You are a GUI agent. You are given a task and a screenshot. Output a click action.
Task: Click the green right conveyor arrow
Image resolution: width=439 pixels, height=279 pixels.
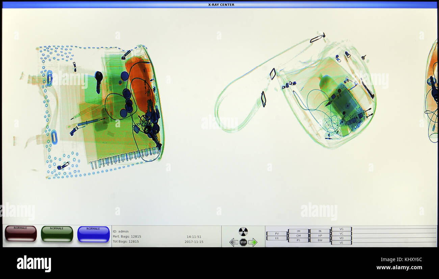253,242
